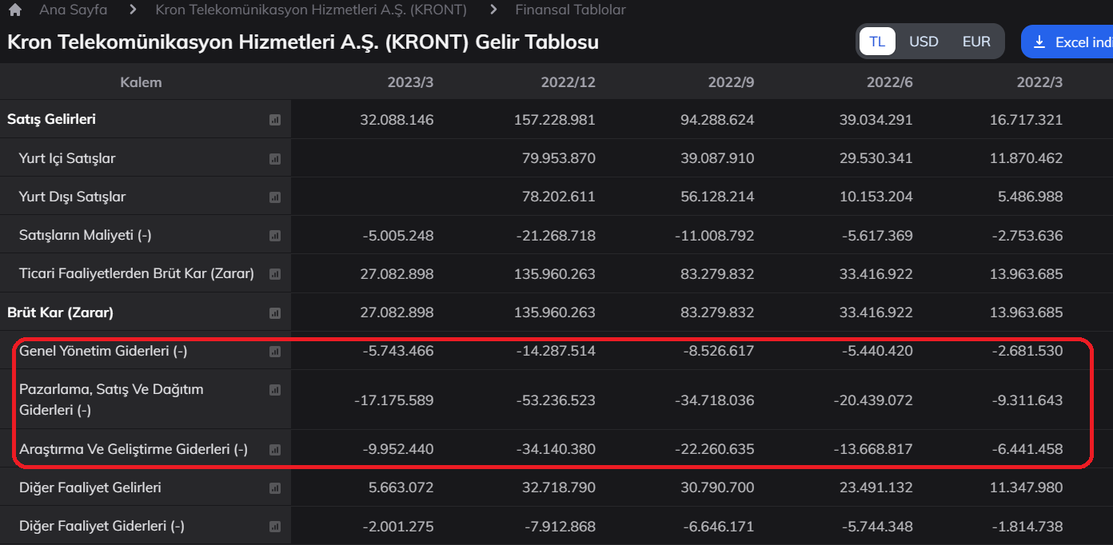Screen dimensions: 1113x545
Task: Click the home icon in breadcrumb
Action: coord(14,10)
